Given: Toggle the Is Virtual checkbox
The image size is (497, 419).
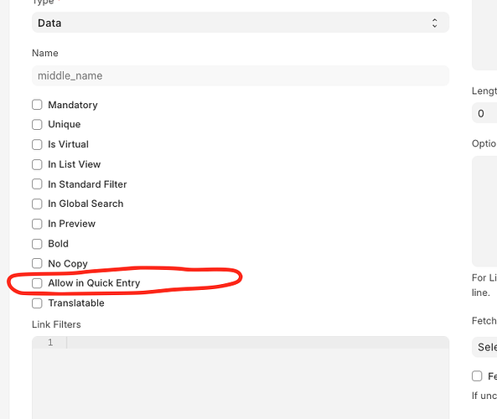Looking at the screenshot, I should (37, 144).
